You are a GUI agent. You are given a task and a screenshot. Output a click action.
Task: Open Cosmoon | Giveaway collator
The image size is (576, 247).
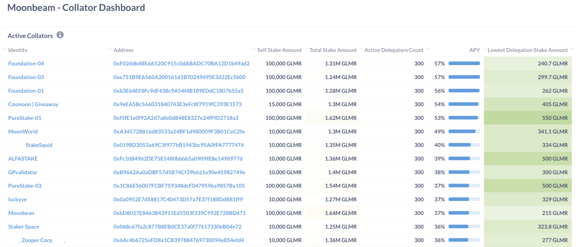(33, 104)
